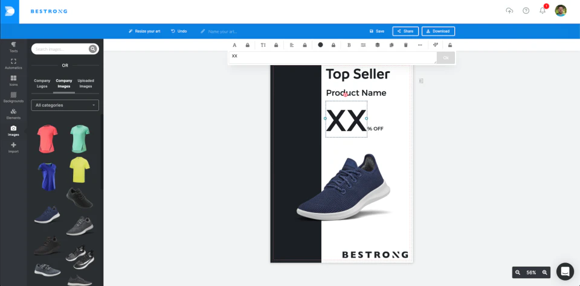
Task: Select the red t-shirt thumbnail
Action: click(48, 139)
